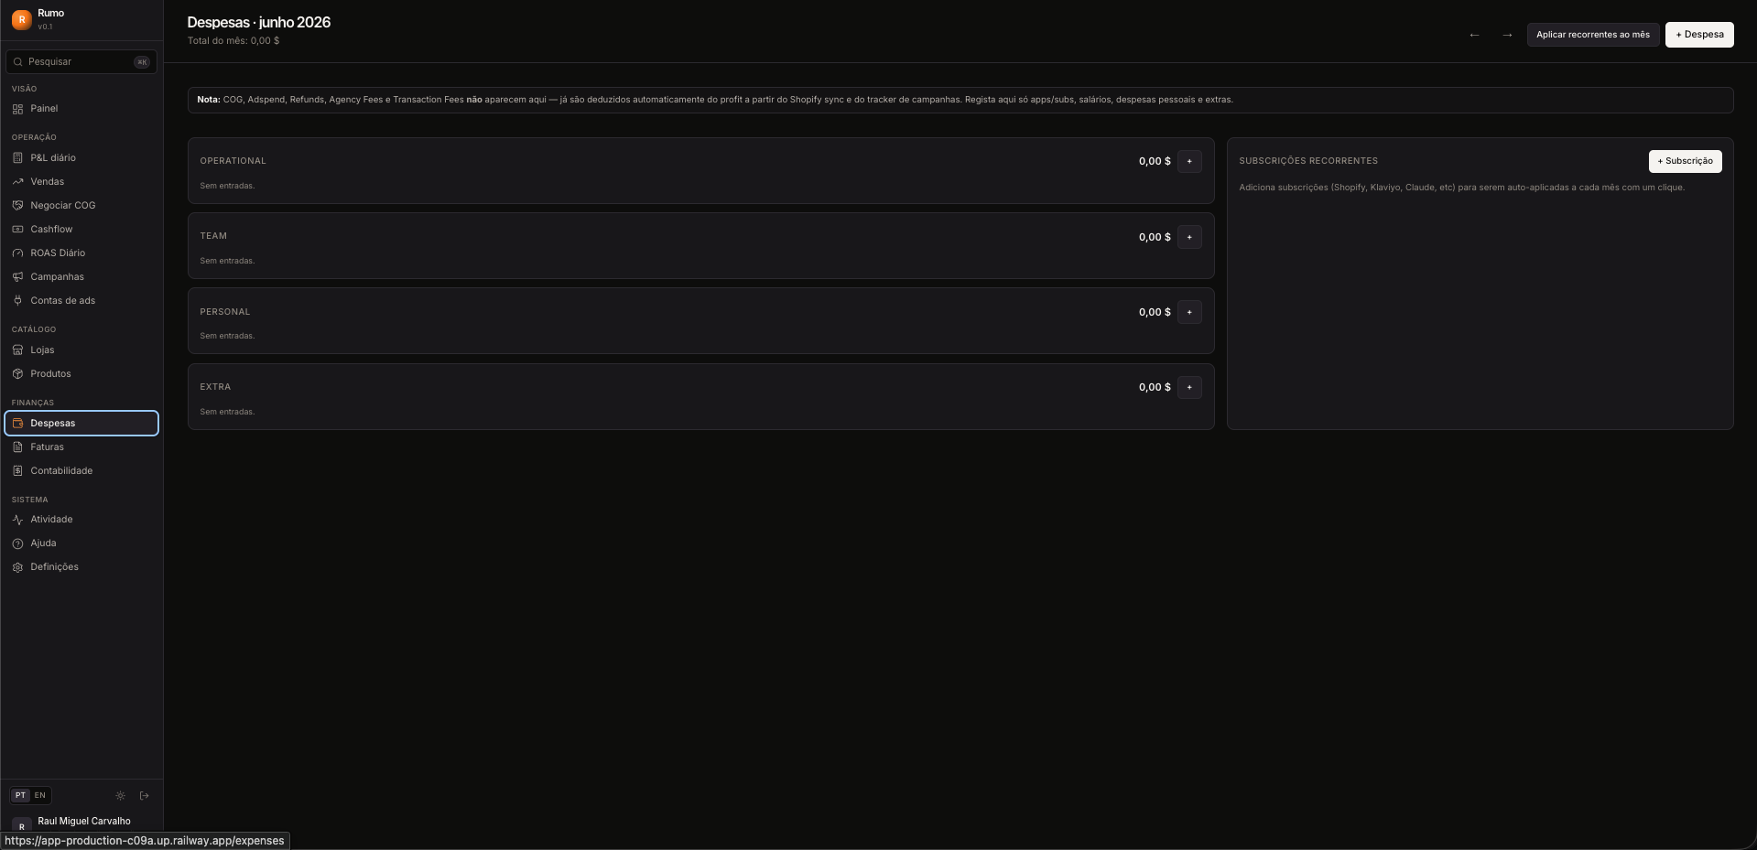Click the Lojas store icon
Image resolution: width=1757 pixels, height=850 pixels.
[17, 350]
